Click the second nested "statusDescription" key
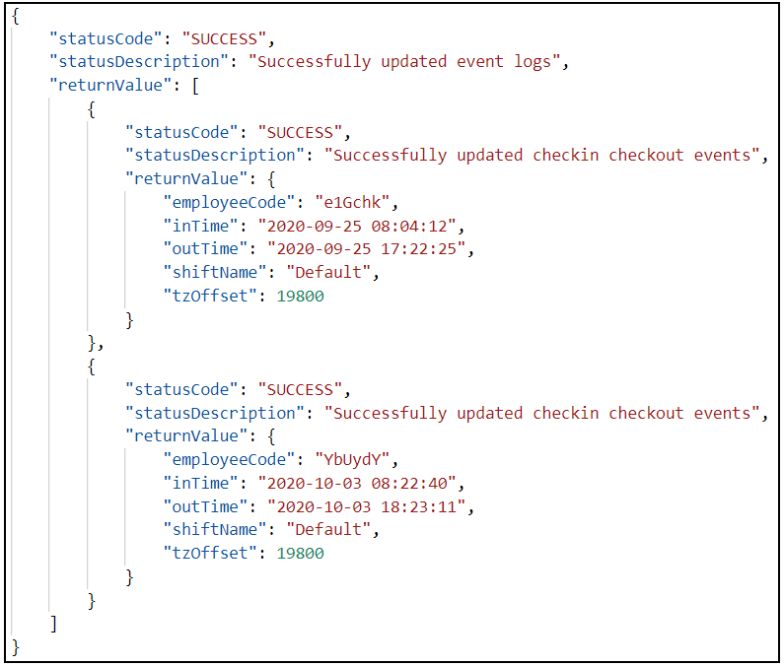 coord(215,413)
